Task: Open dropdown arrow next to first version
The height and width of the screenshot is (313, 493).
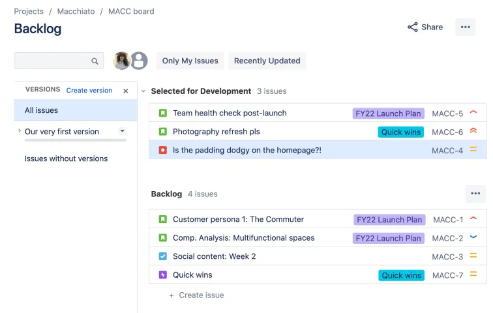Action: pos(123,130)
